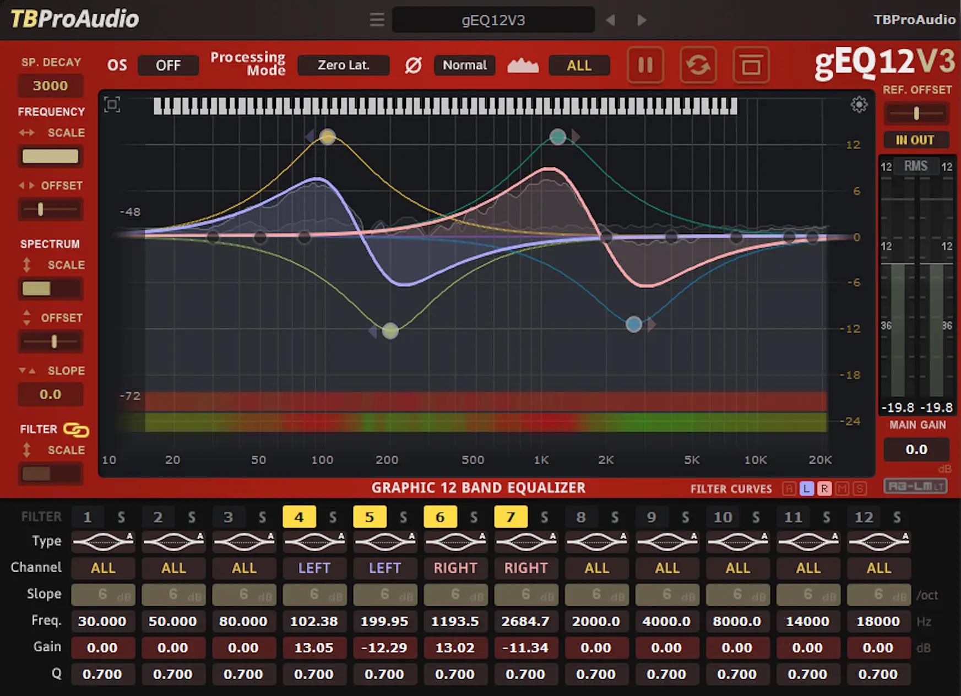Click the gEQ12V3 preset name field

point(493,20)
